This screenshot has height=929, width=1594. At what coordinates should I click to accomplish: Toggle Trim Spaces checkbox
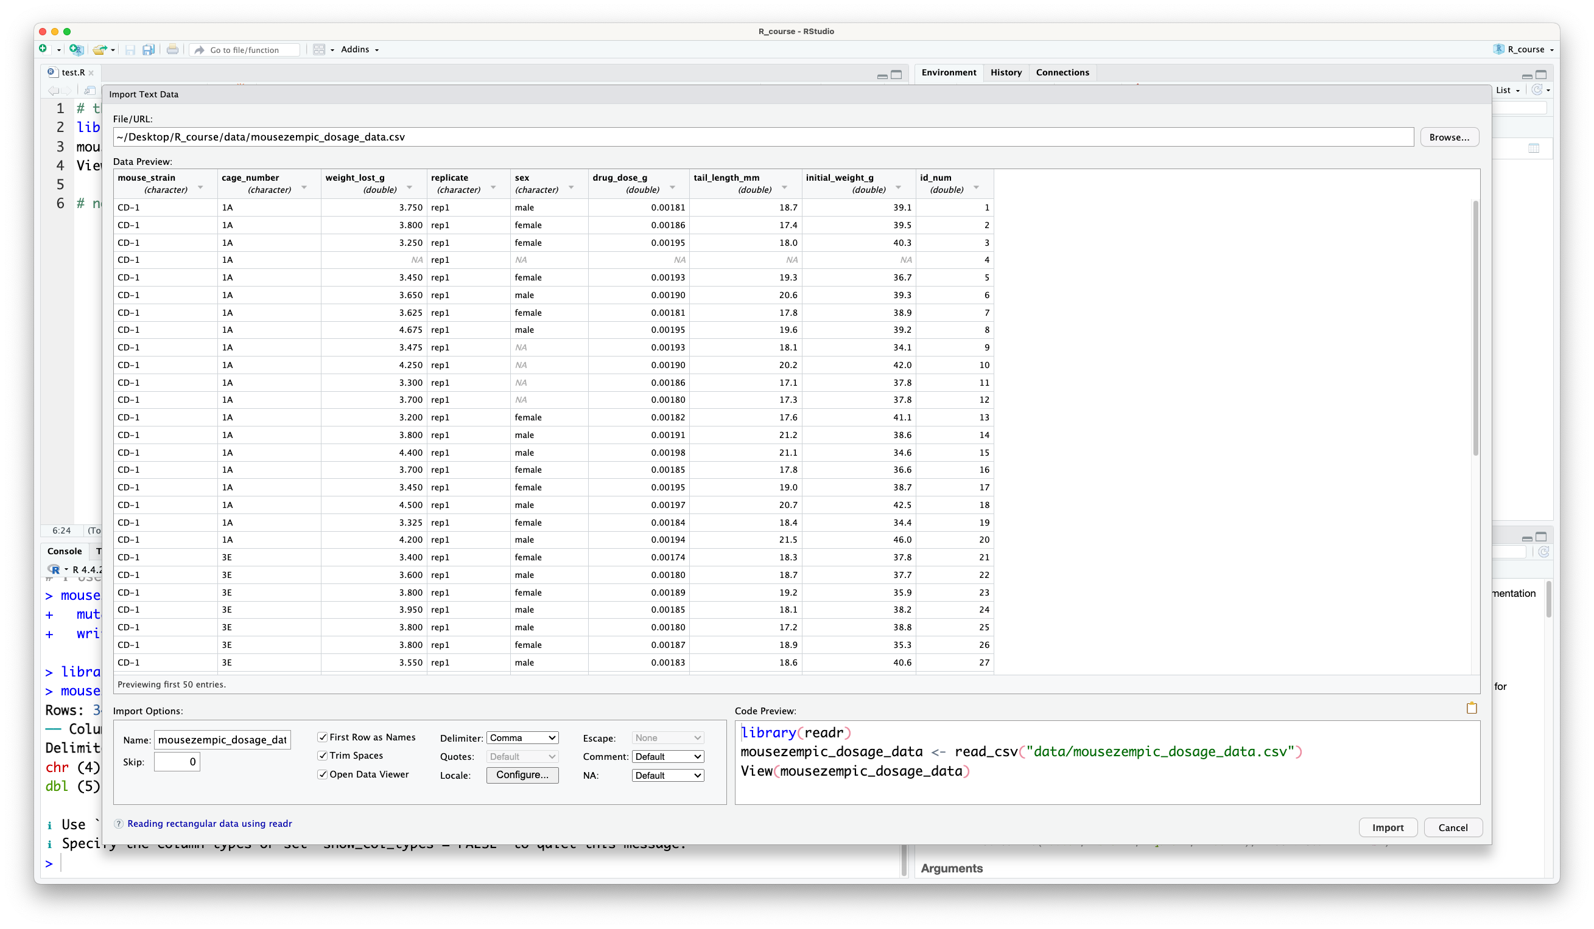coord(323,755)
